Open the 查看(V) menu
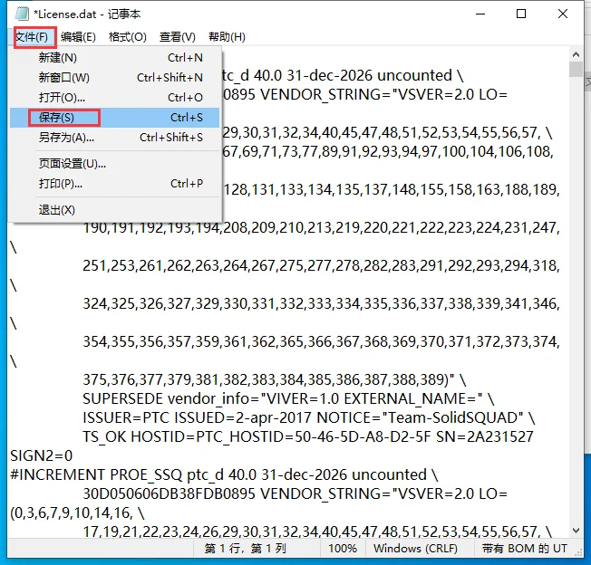Image resolution: width=591 pixels, height=565 pixels. coord(177,37)
